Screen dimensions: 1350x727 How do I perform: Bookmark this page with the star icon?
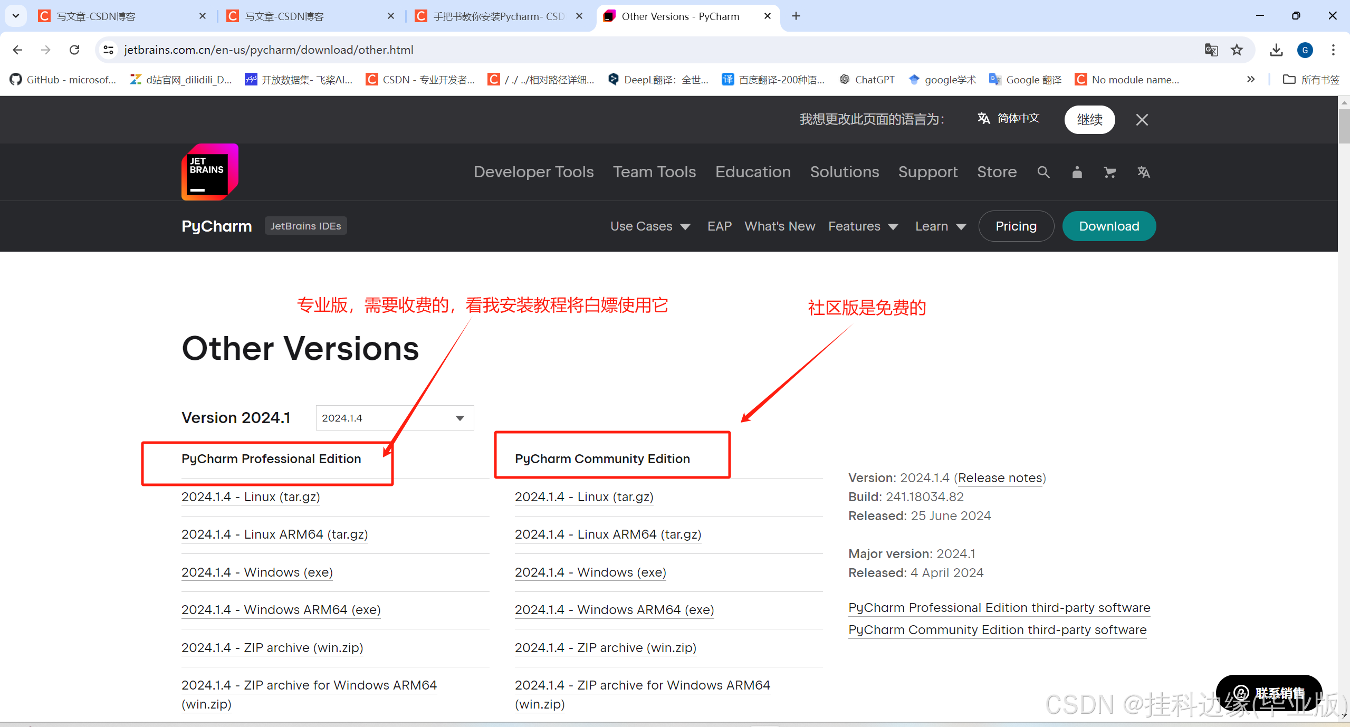coord(1237,50)
